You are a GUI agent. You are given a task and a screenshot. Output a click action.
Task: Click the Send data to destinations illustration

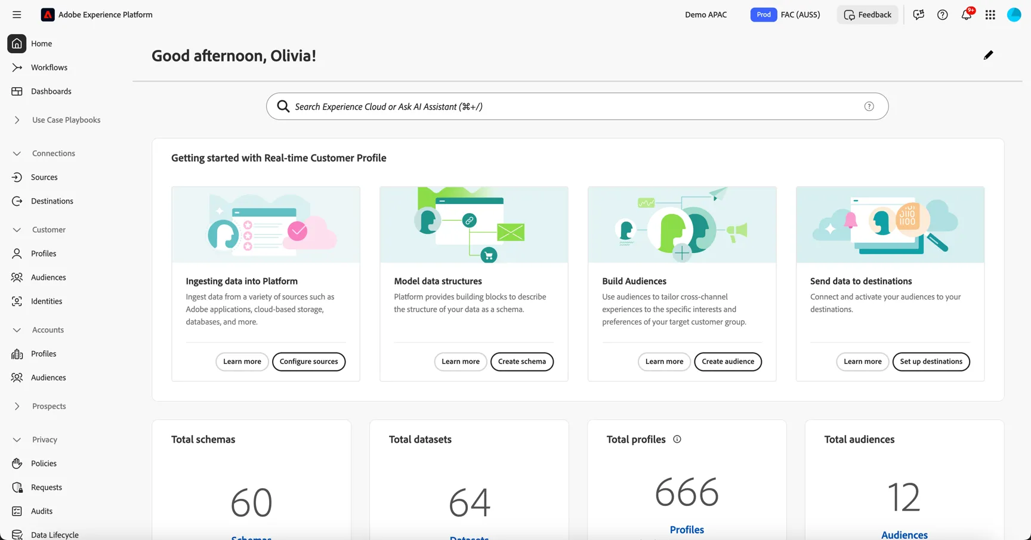pos(890,225)
